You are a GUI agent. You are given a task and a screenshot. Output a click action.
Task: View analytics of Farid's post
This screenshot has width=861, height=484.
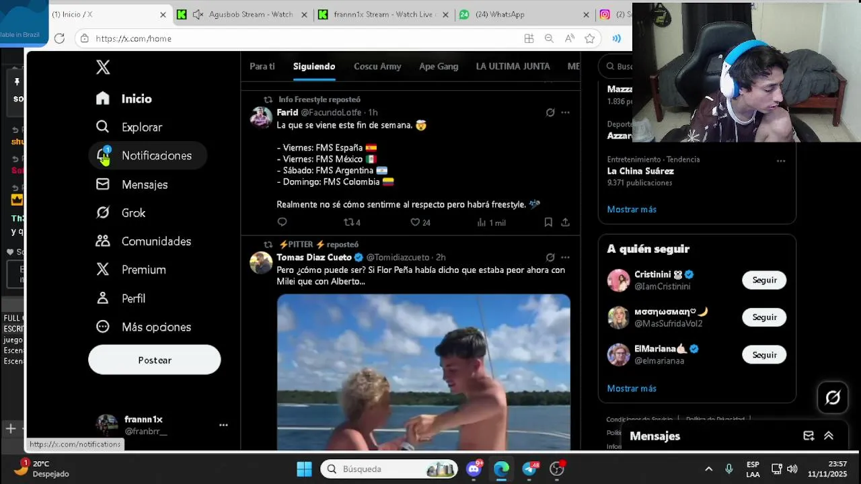491,222
